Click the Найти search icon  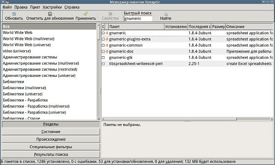click(x=165, y=14)
